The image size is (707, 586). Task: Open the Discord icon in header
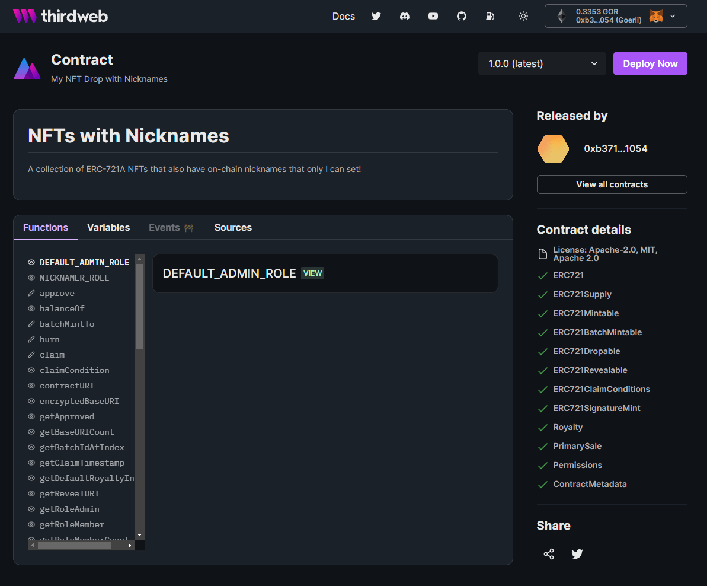click(405, 16)
